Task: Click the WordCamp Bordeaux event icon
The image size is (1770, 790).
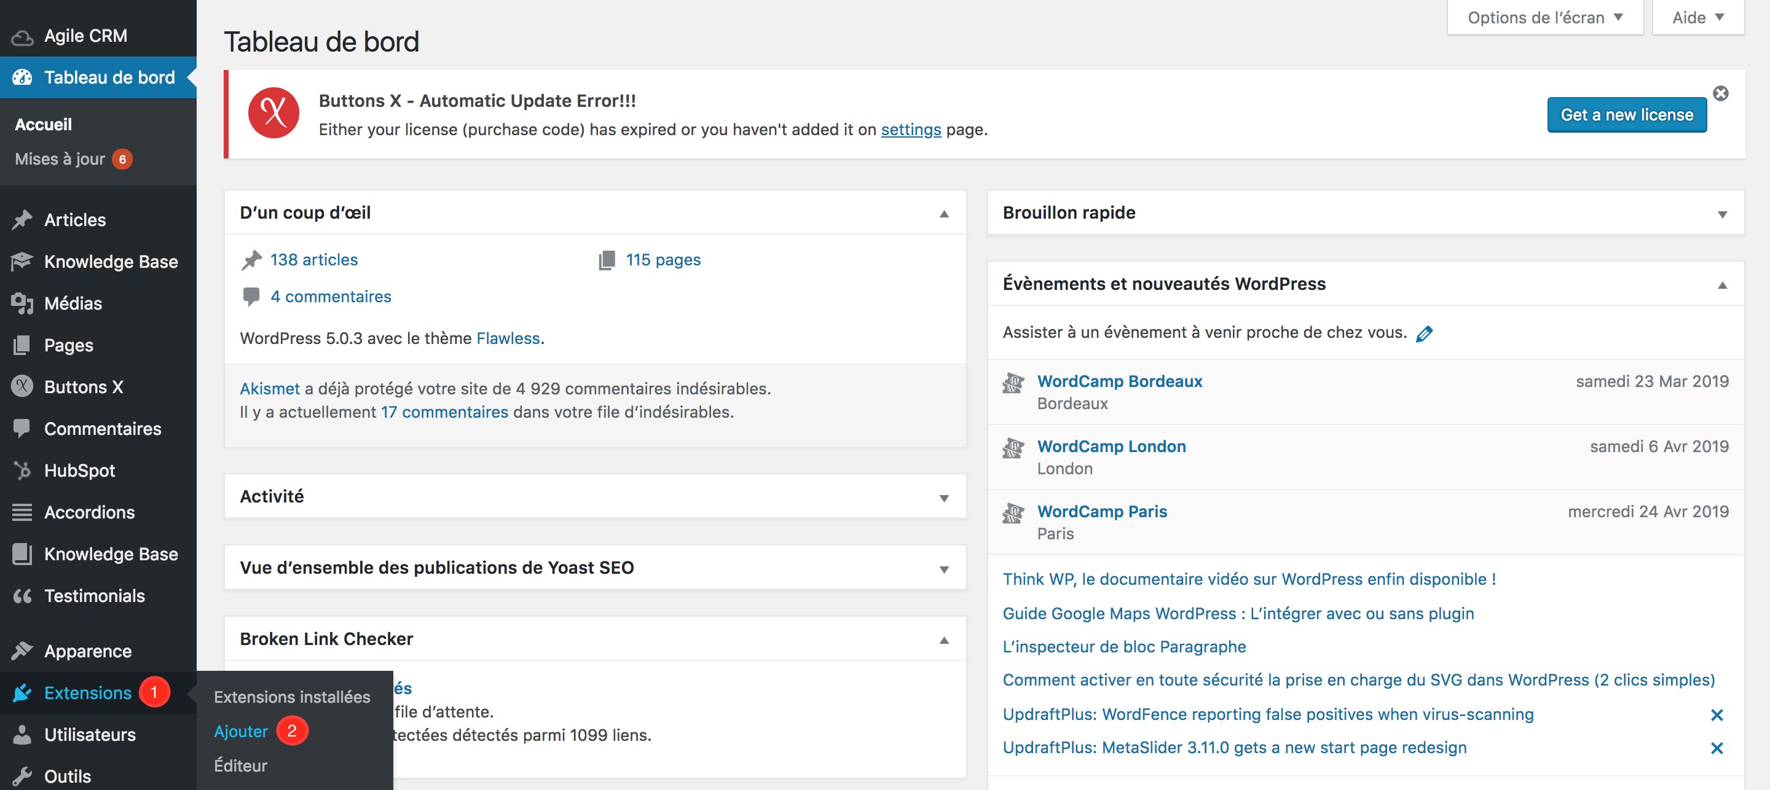Action: pos(1013,383)
